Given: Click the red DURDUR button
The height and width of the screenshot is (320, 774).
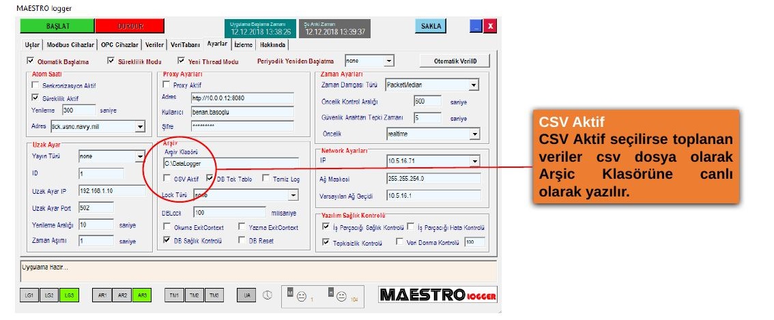Looking at the screenshot, I should pyautogui.click(x=130, y=26).
